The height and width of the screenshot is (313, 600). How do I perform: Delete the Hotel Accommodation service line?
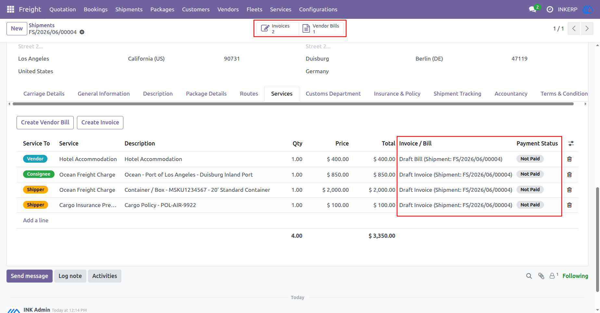click(569, 159)
